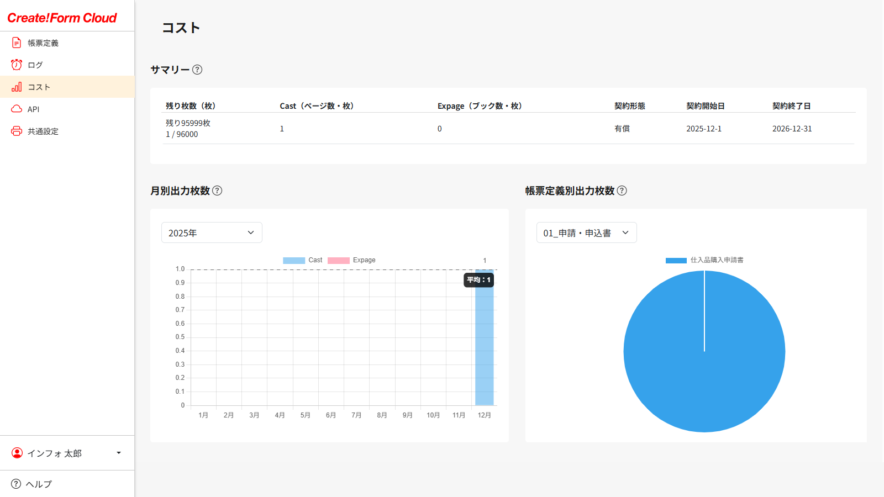Click the Create!Form Cloud logo
Screen dimensions: 884x497
[62, 18]
